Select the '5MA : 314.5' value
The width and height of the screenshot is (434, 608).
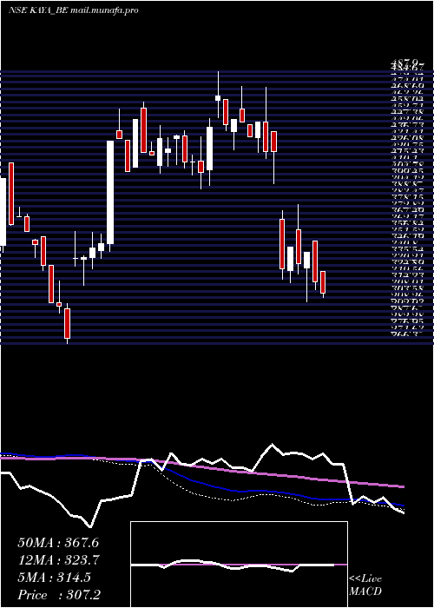point(54,578)
